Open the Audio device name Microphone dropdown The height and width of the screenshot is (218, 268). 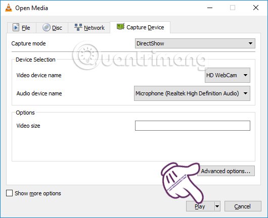click(192, 93)
